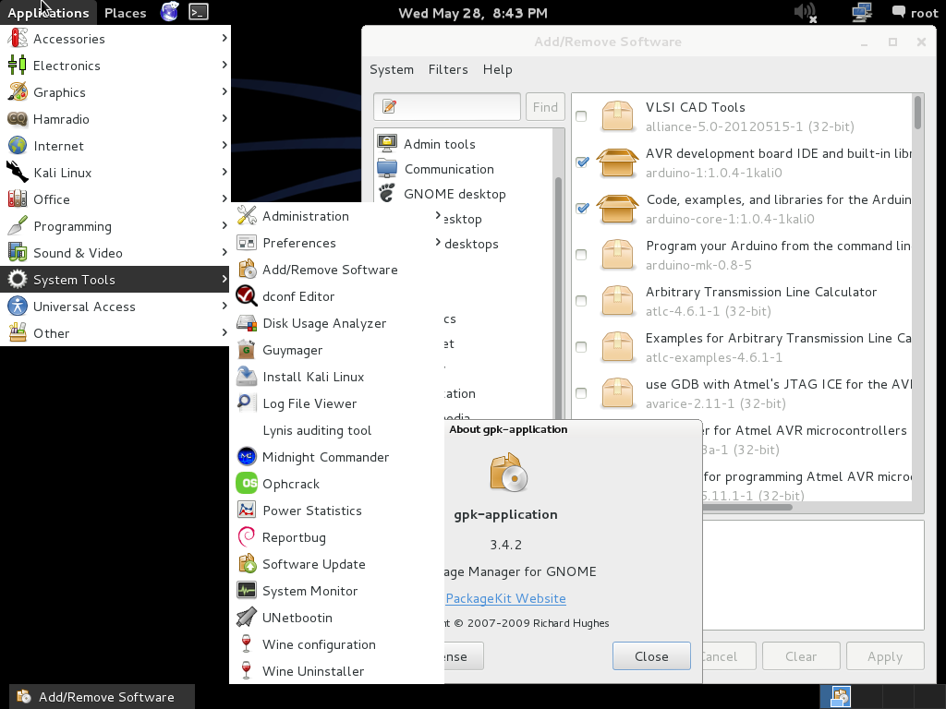Click the workspace switcher icon in bottom panel

coord(839,696)
